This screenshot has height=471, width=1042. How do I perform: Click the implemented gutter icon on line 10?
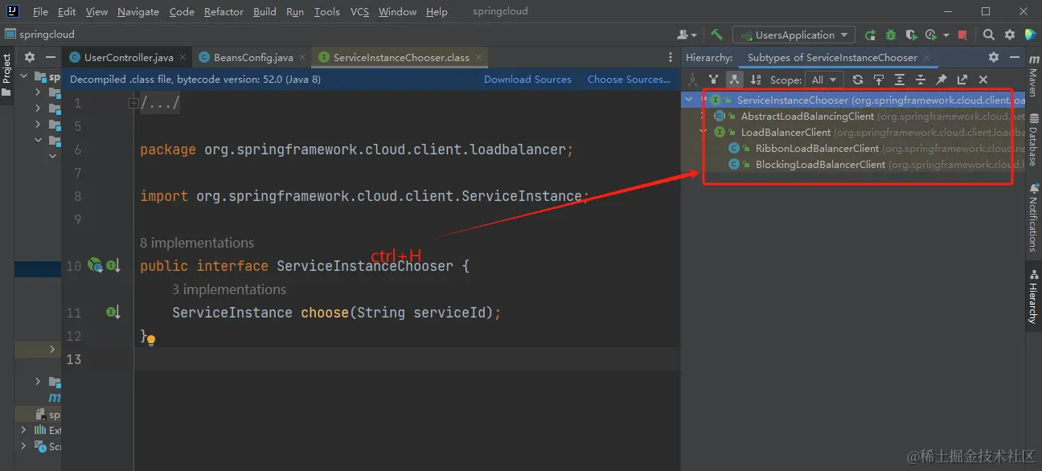point(113,265)
